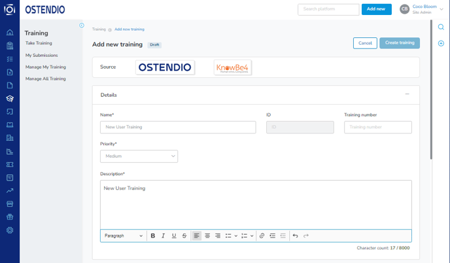Collapse the Training side menu arrow
The width and height of the screenshot is (450, 263).
pos(82,26)
